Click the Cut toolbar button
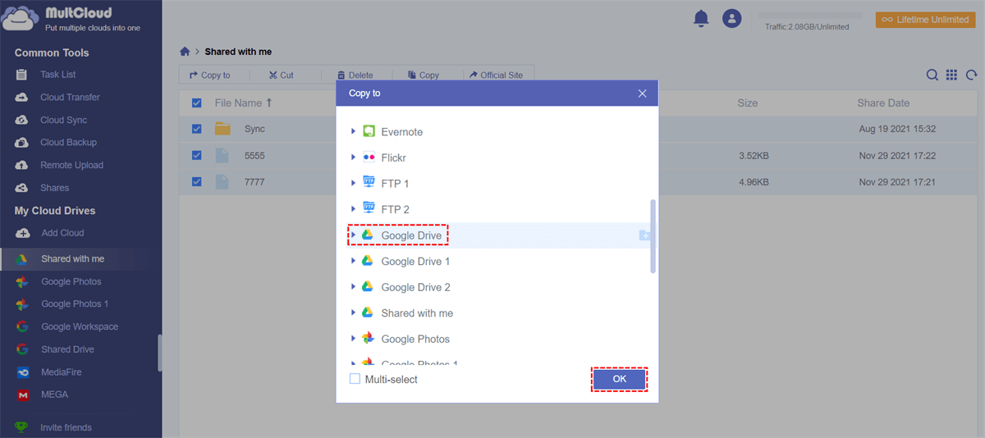Screen dimensions: 985x438 281,75
